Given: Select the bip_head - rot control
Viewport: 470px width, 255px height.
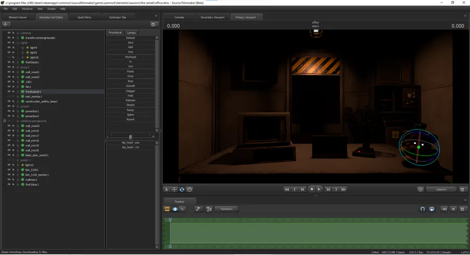Looking at the screenshot, I should [131, 147].
